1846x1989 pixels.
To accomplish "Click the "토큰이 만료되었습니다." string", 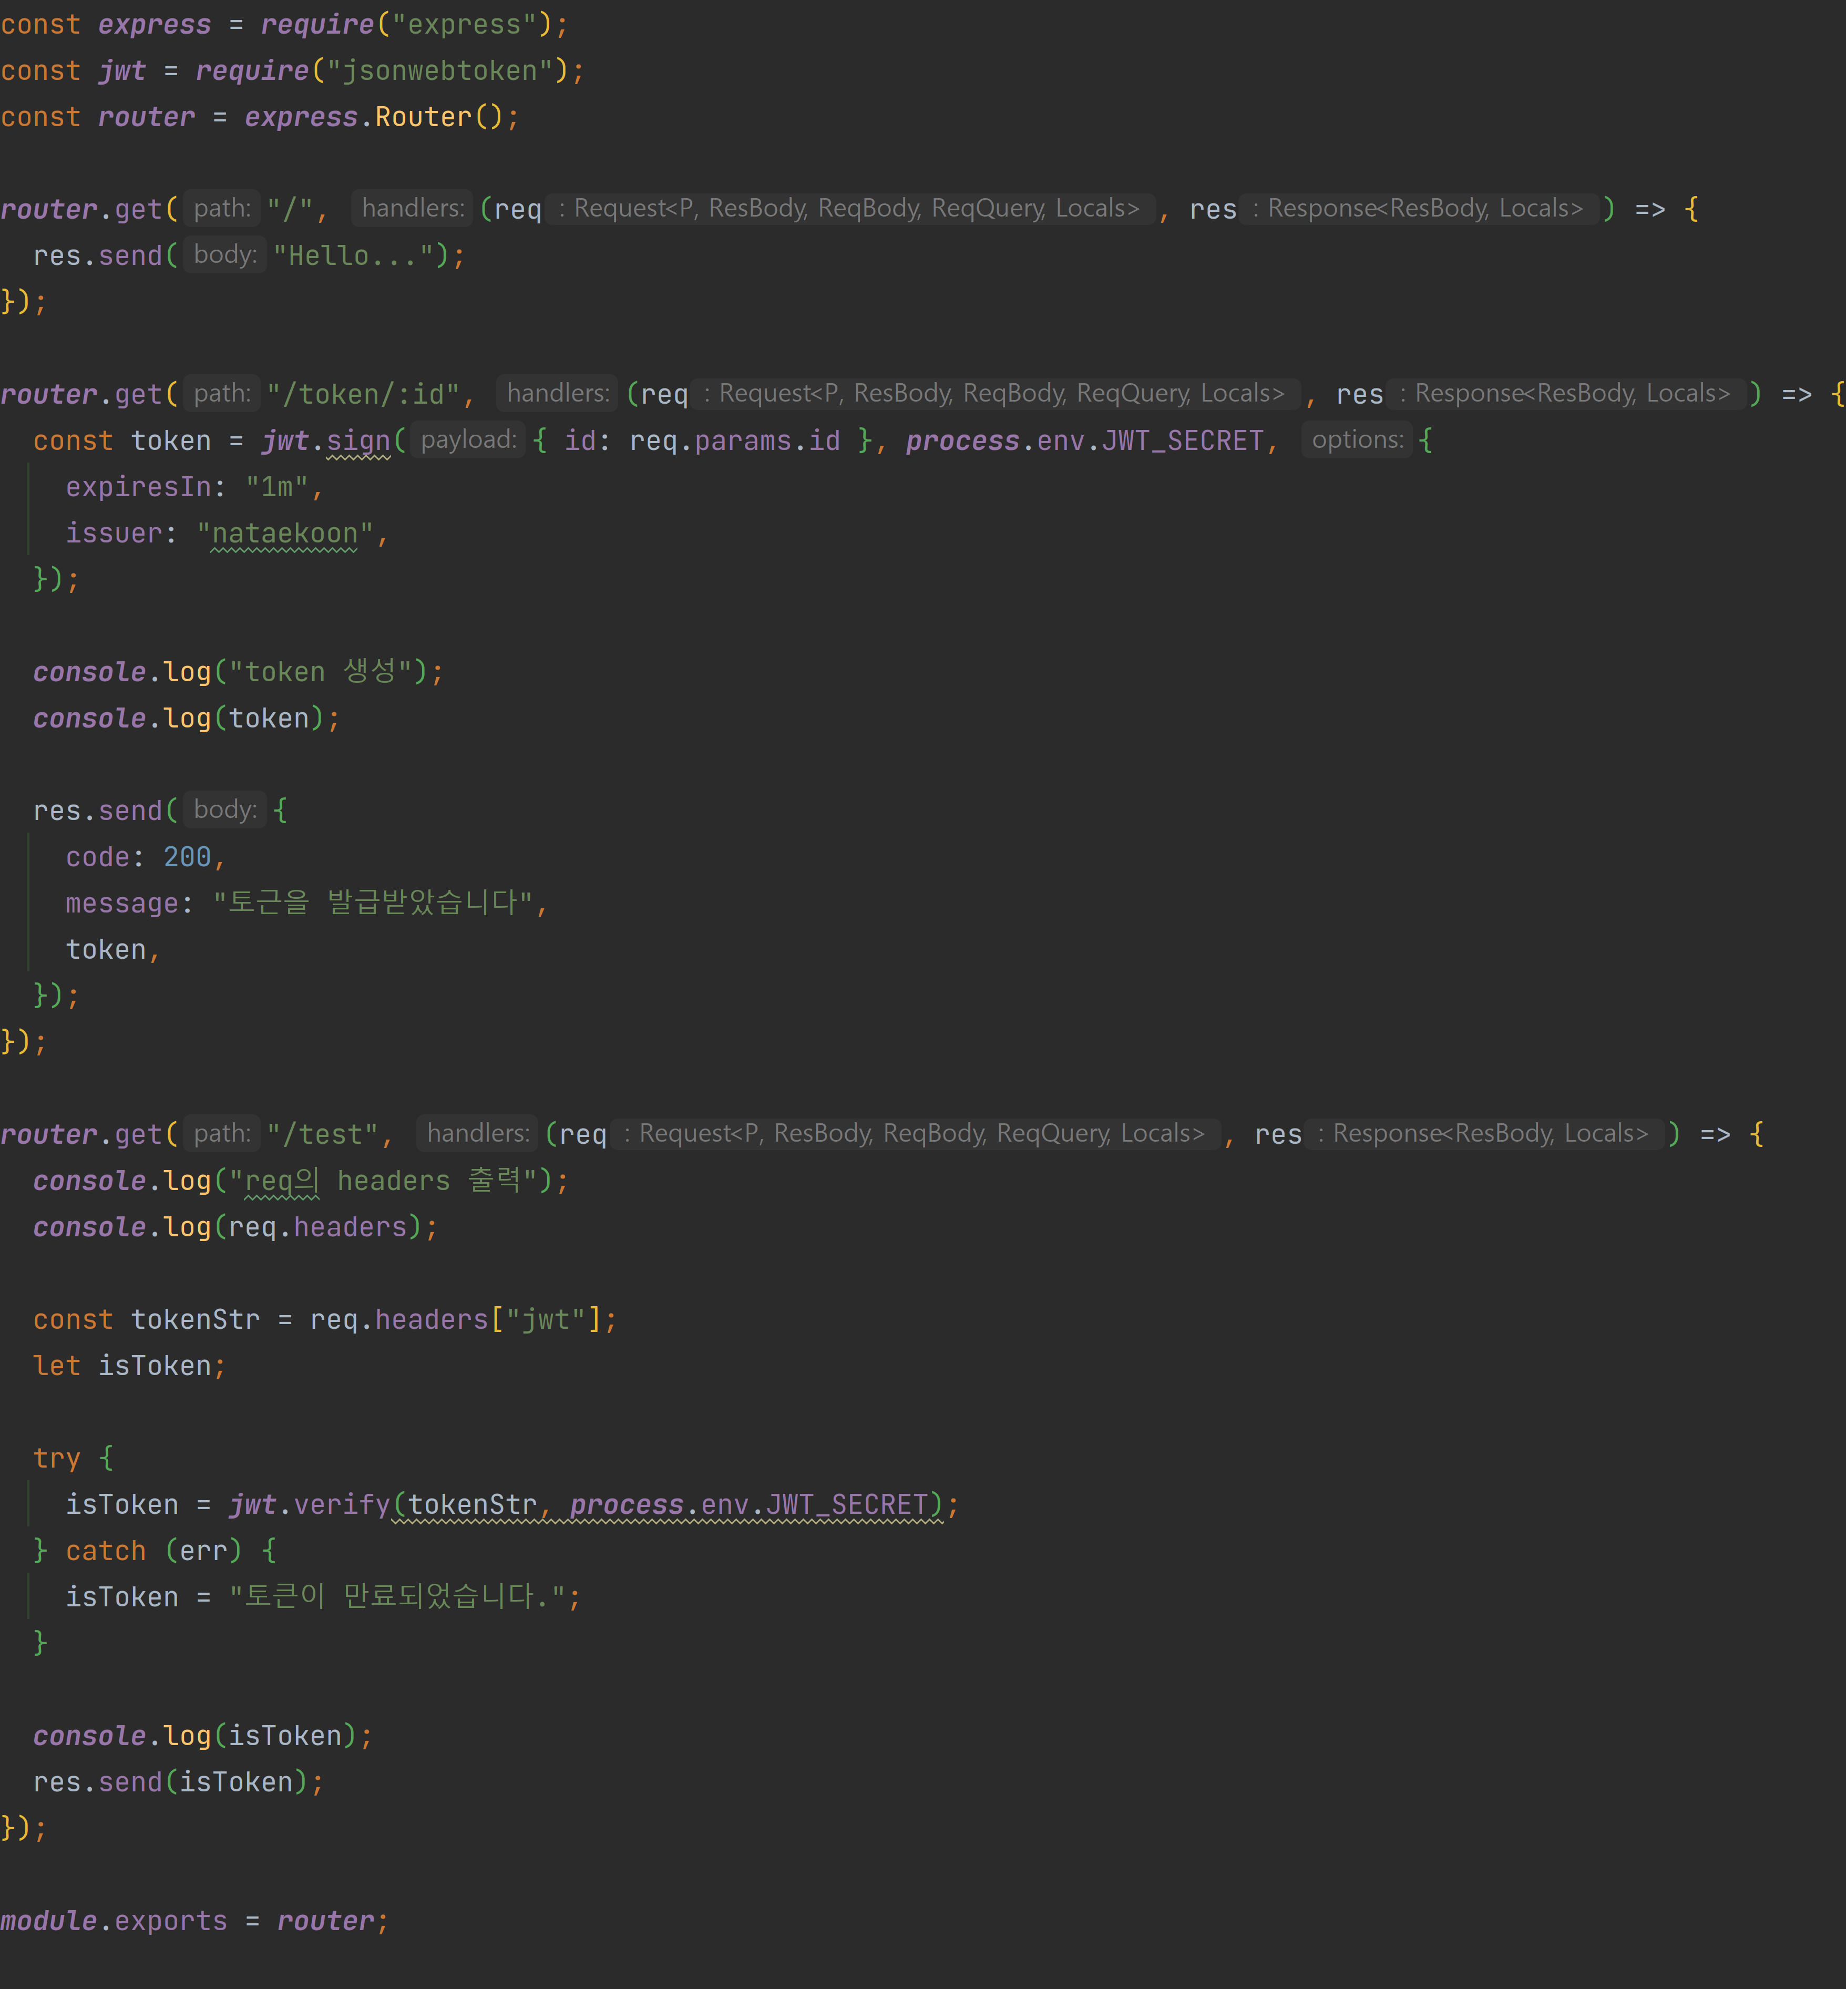I will pyautogui.click(x=397, y=1596).
